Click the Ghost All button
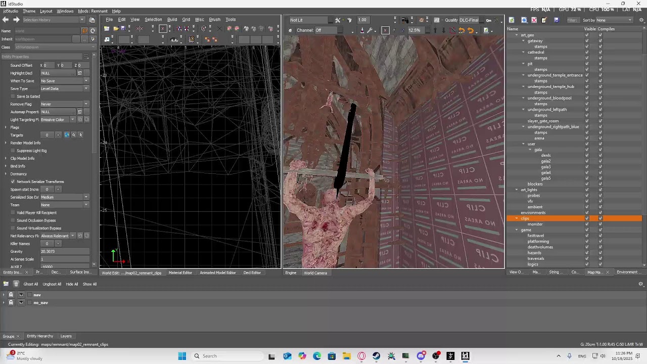The image size is (647, 364). pos(30,284)
